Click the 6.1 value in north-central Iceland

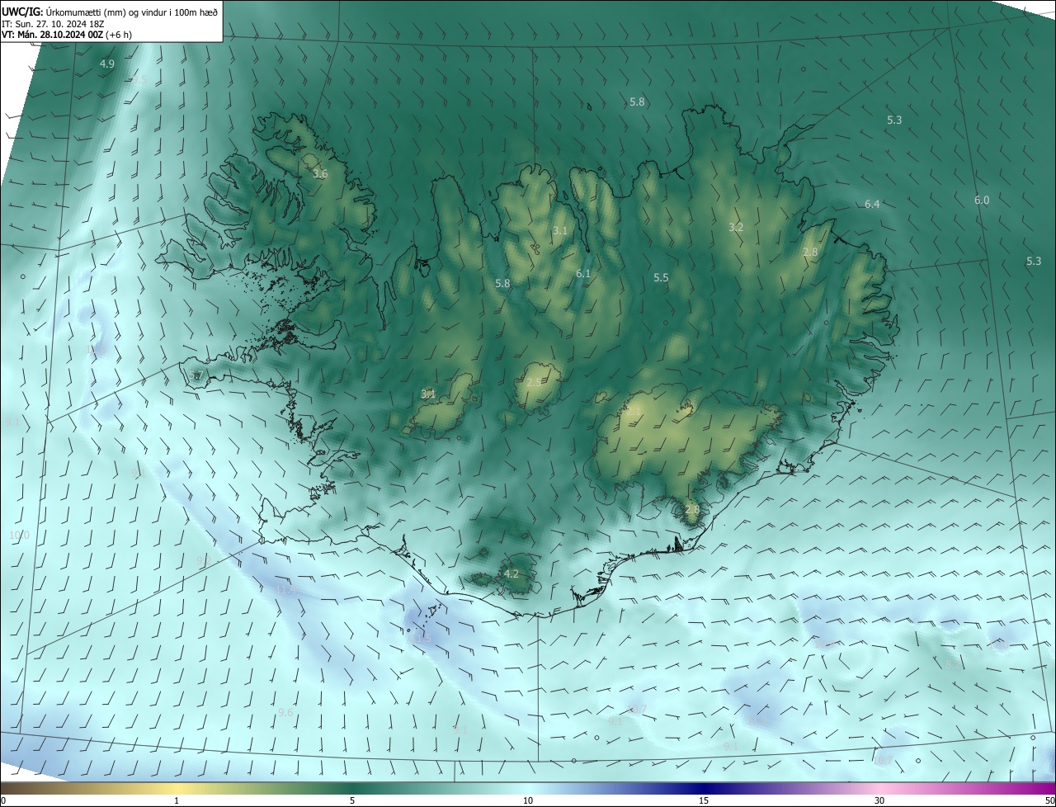583,273
